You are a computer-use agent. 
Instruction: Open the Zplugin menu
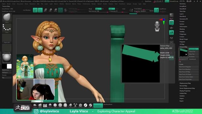pos(129,4)
